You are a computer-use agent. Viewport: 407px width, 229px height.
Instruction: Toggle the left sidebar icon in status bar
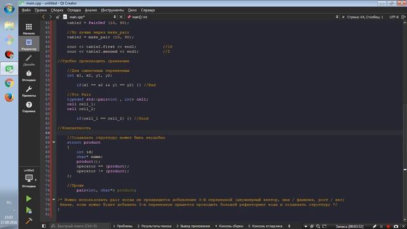tap(44, 226)
